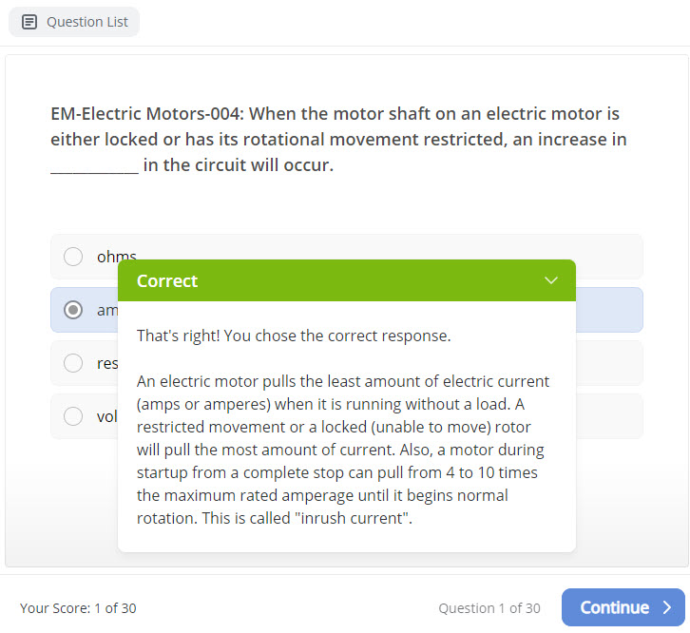Click the right end of the third answer row
This screenshot has height=633, width=690.
608,363
